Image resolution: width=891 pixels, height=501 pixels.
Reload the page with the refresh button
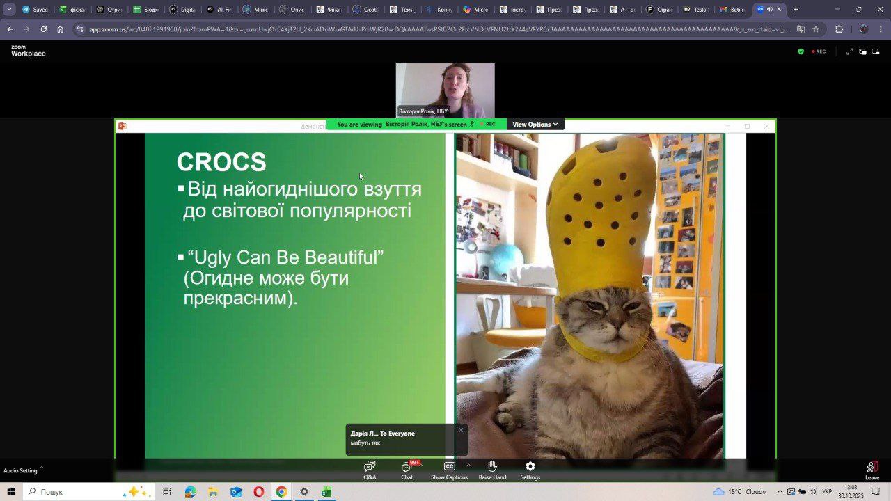(43, 29)
